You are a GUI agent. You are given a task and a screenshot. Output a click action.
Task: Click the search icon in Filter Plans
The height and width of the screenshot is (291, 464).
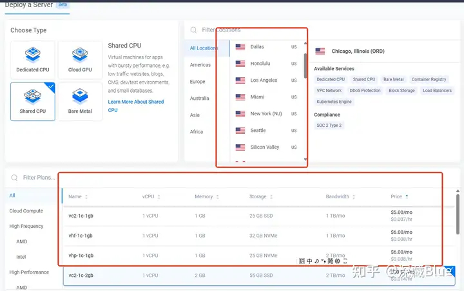pos(15,178)
